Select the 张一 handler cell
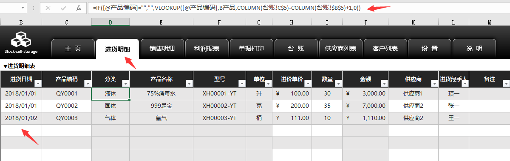 [453, 106]
